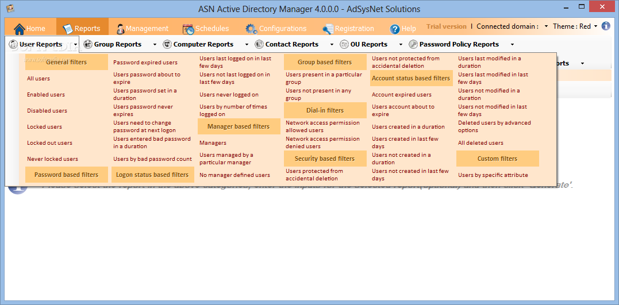The width and height of the screenshot is (619, 305).
Task: Click the Registration key icon
Action: point(328,29)
